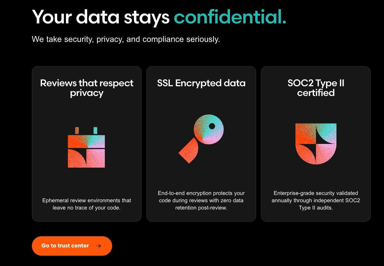Click the shield-shaped SOC2 illustration
The width and height of the screenshot is (384, 266).
[316, 144]
